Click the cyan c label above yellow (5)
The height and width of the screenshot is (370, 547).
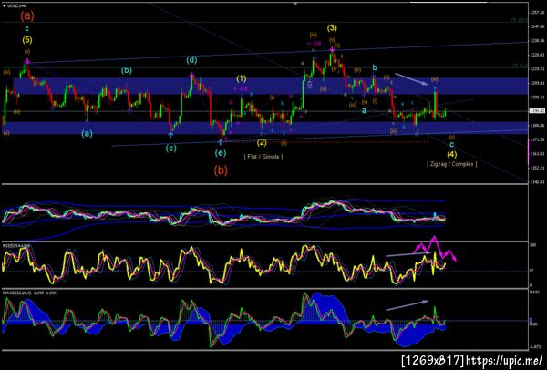coord(26,28)
